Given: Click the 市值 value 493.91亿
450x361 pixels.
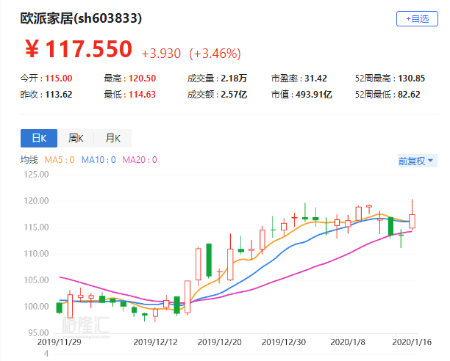Looking at the screenshot, I should click(314, 95).
